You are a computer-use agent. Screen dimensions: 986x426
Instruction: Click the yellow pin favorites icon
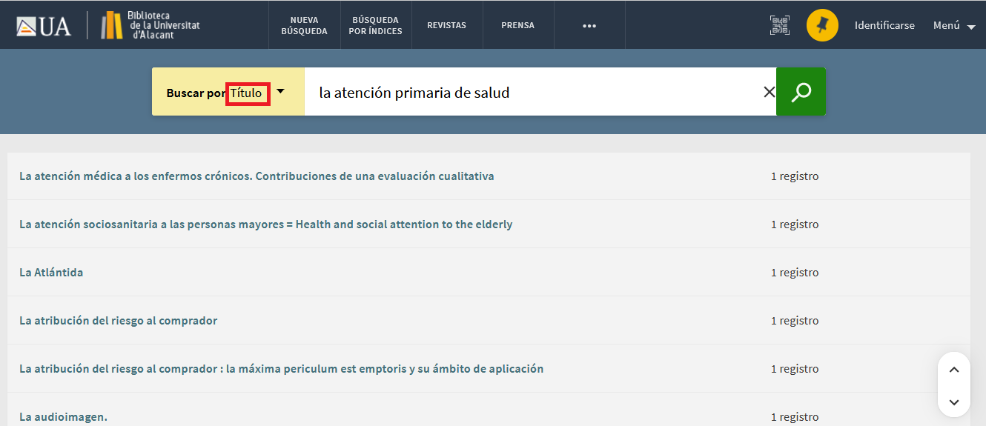(822, 25)
